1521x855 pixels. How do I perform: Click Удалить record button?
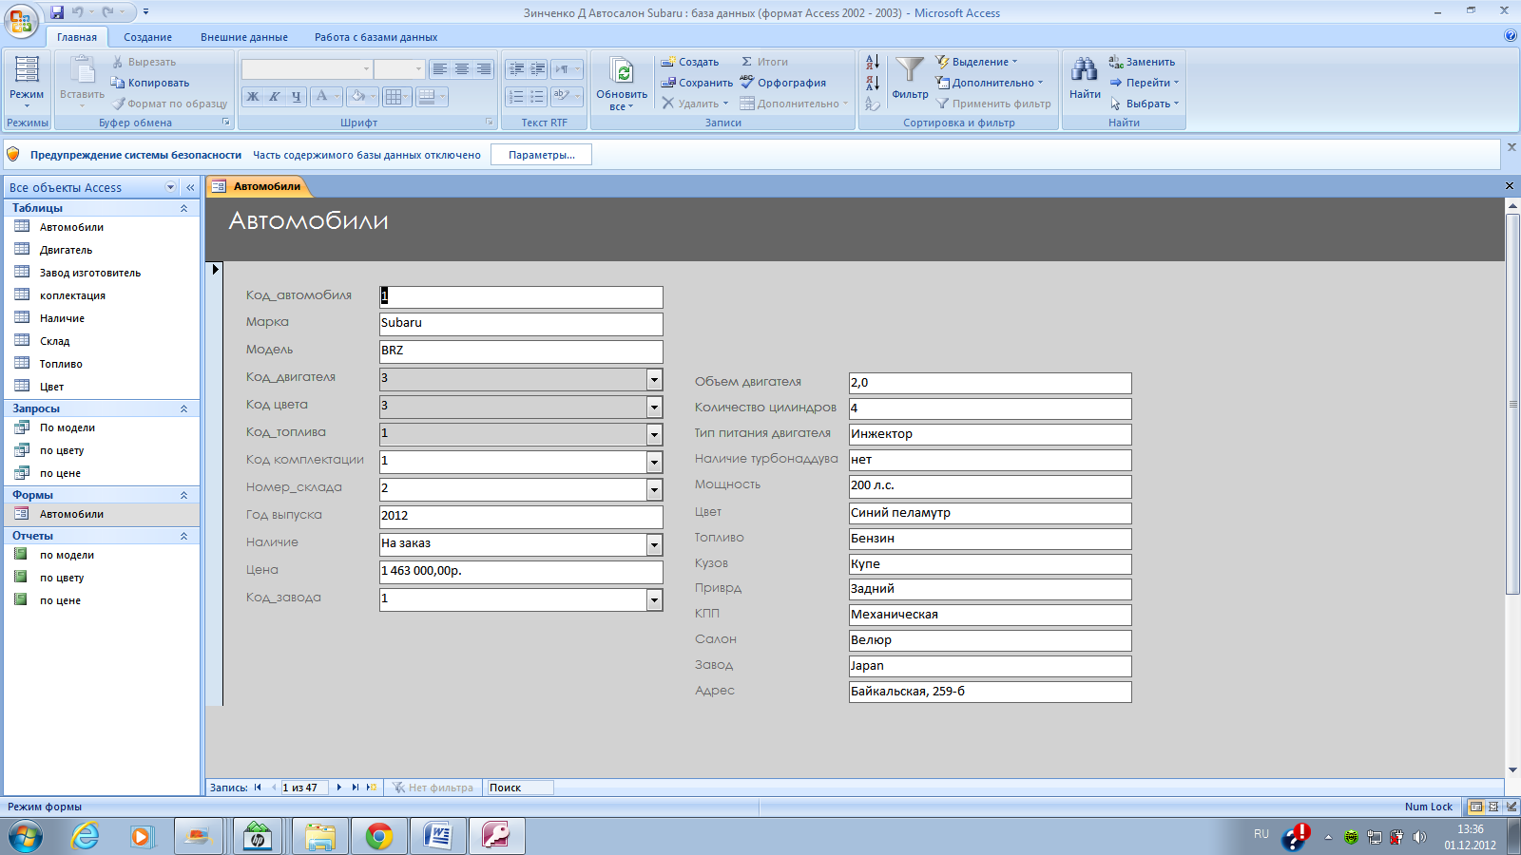[694, 104]
